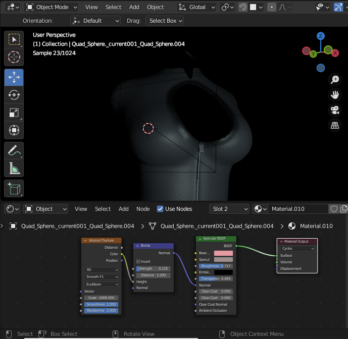Adjust the Roughness 0.717 slider
This screenshot has height=339, width=348.
pyautogui.click(x=216, y=266)
